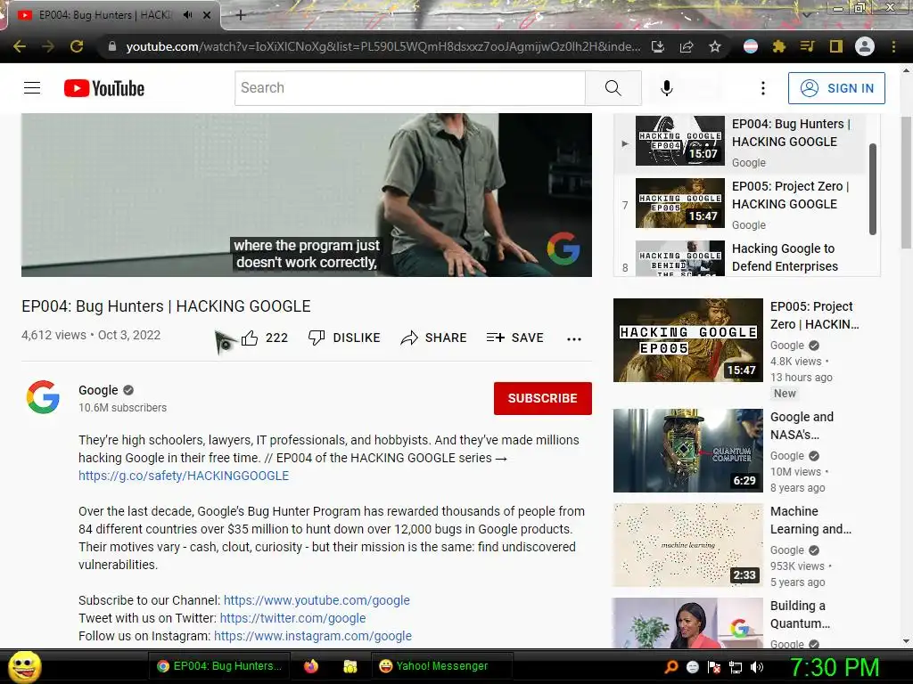Launch Firefox from the taskbar

pyautogui.click(x=311, y=666)
